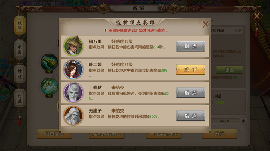
Task: Click 指点 button for 褚万里
Action: [190, 46]
